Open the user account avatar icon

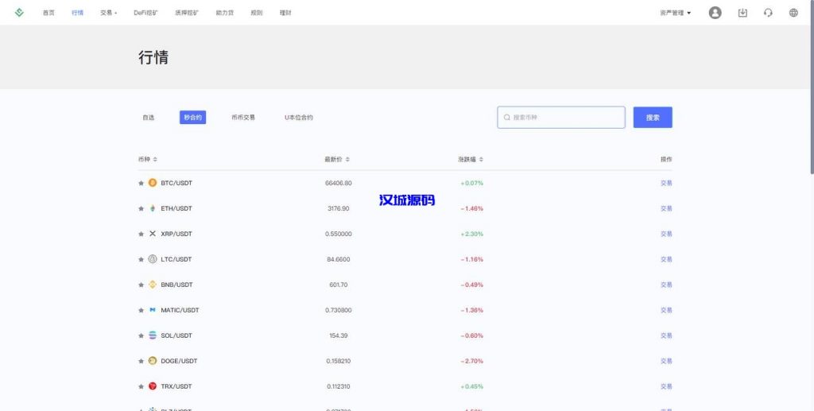[715, 13]
